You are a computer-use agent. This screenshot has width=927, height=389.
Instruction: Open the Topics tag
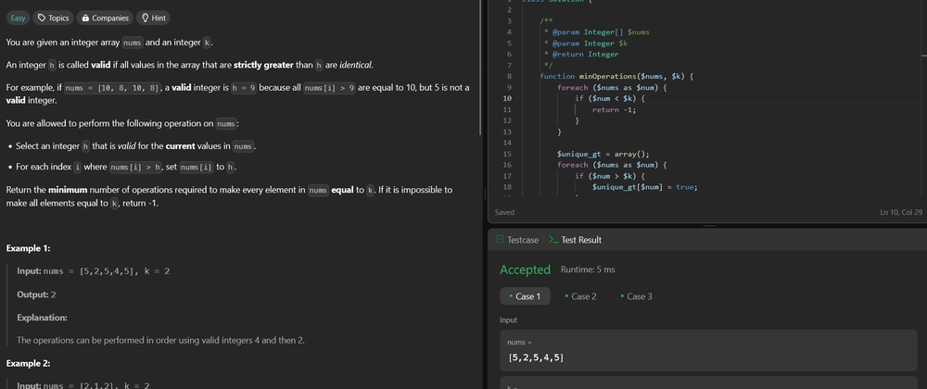click(x=53, y=18)
